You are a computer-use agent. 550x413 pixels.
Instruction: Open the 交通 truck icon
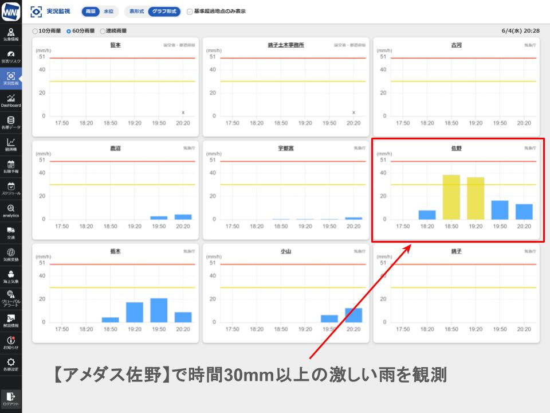(x=11, y=232)
